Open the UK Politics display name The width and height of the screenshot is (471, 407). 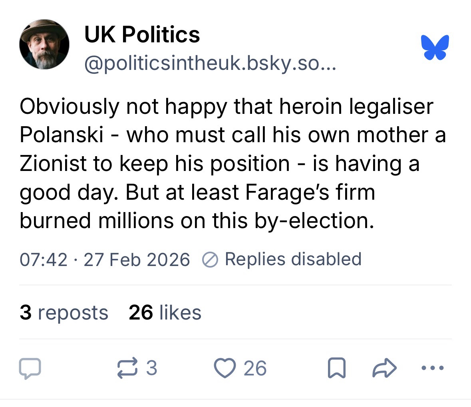pos(142,34)
